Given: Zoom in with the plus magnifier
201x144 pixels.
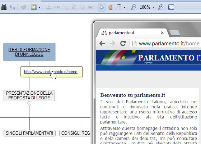Looking at the screenshot, I should (x=161, y=7).
